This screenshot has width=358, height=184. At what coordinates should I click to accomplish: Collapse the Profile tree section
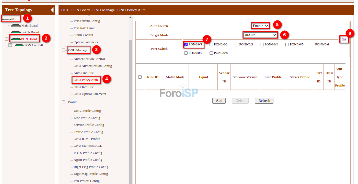[64, 102]
